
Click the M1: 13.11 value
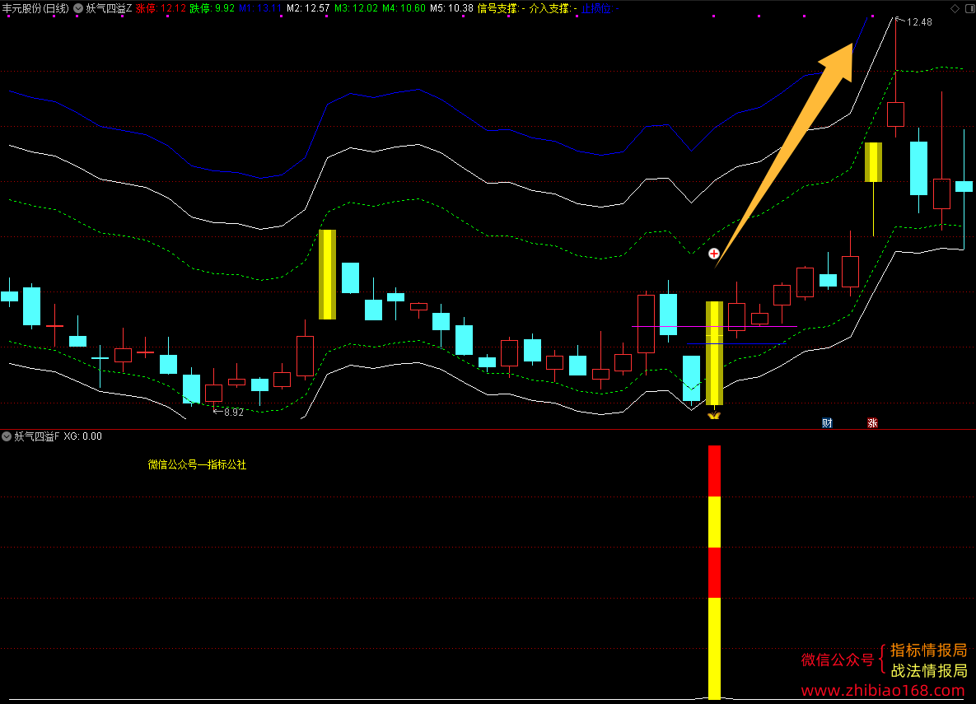click(x=260, y=8)
